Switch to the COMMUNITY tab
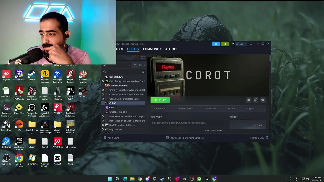The height and width of the screenshot is (182, 324). click(x=152, y=49)
